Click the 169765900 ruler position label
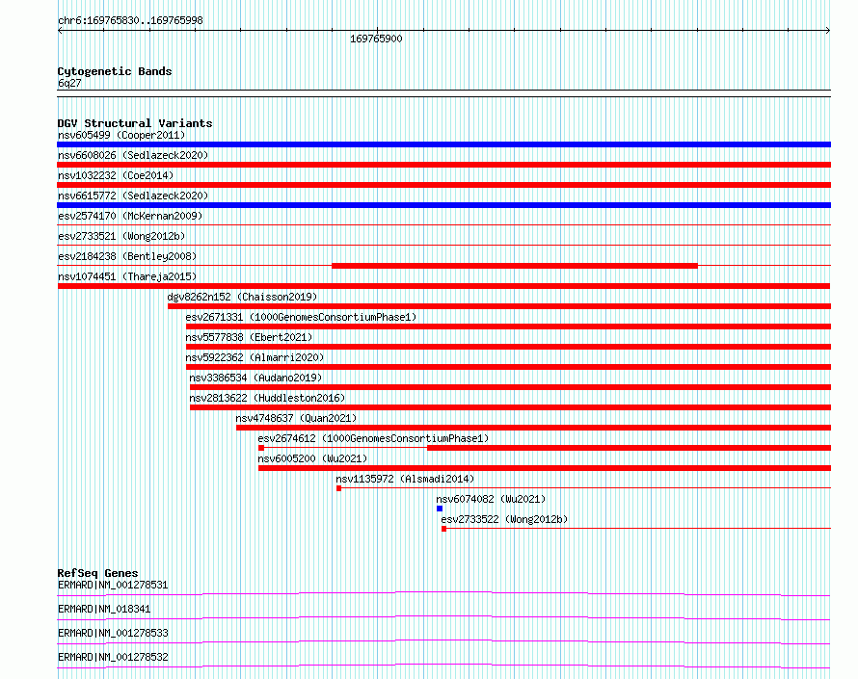This screenshot has width=858, height=679. [376, 39]
